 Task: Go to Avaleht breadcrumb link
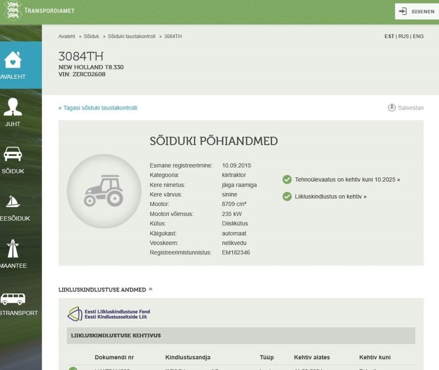point(67,36)
